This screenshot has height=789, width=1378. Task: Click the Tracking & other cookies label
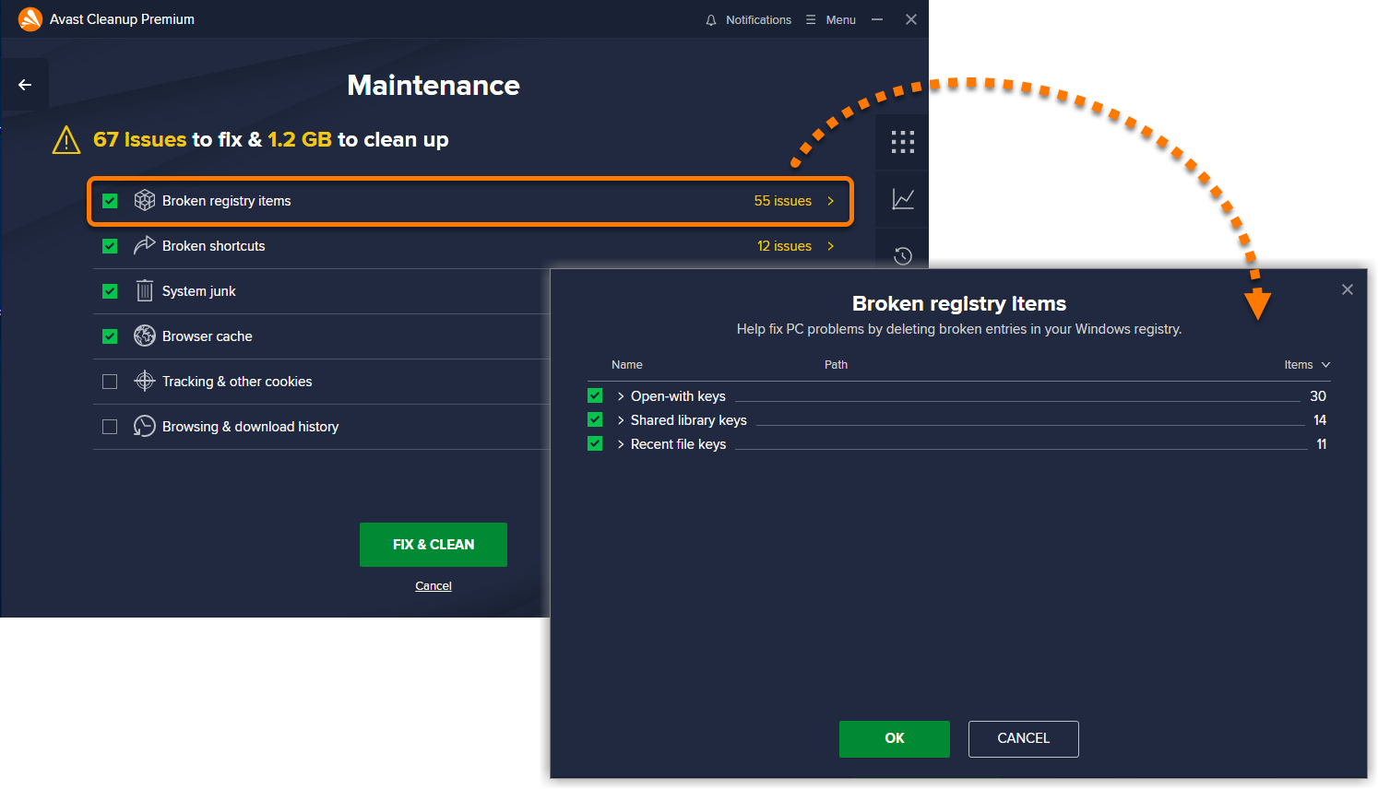(x=237, y=382)
